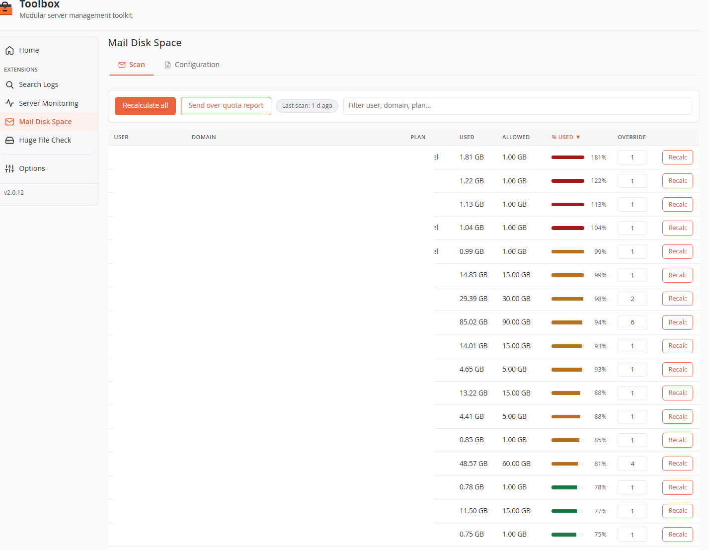
Task: Recalc the row using 1.81 GB
Action: (678, 157)
